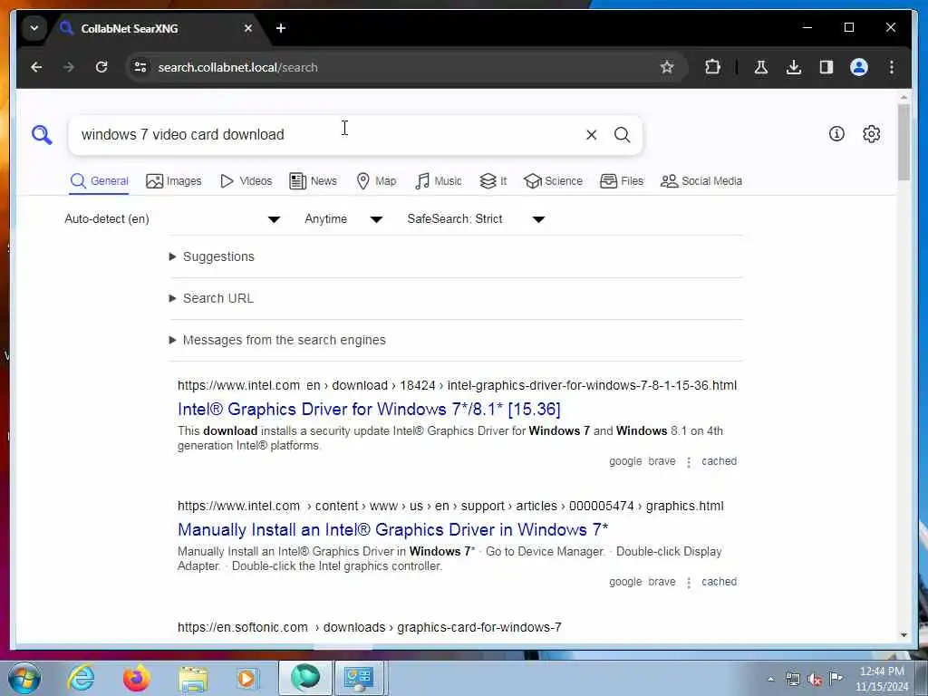928x696 pixels.
Task: Switch to the Music category
Action: point(439,181)
